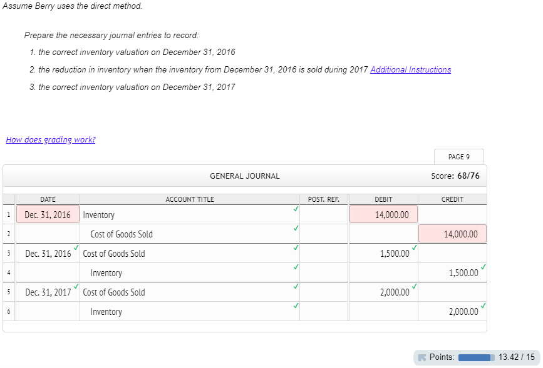Edit the 1,500.00 debit amount in row 3
543x368 pixels.
coord(383,253)
